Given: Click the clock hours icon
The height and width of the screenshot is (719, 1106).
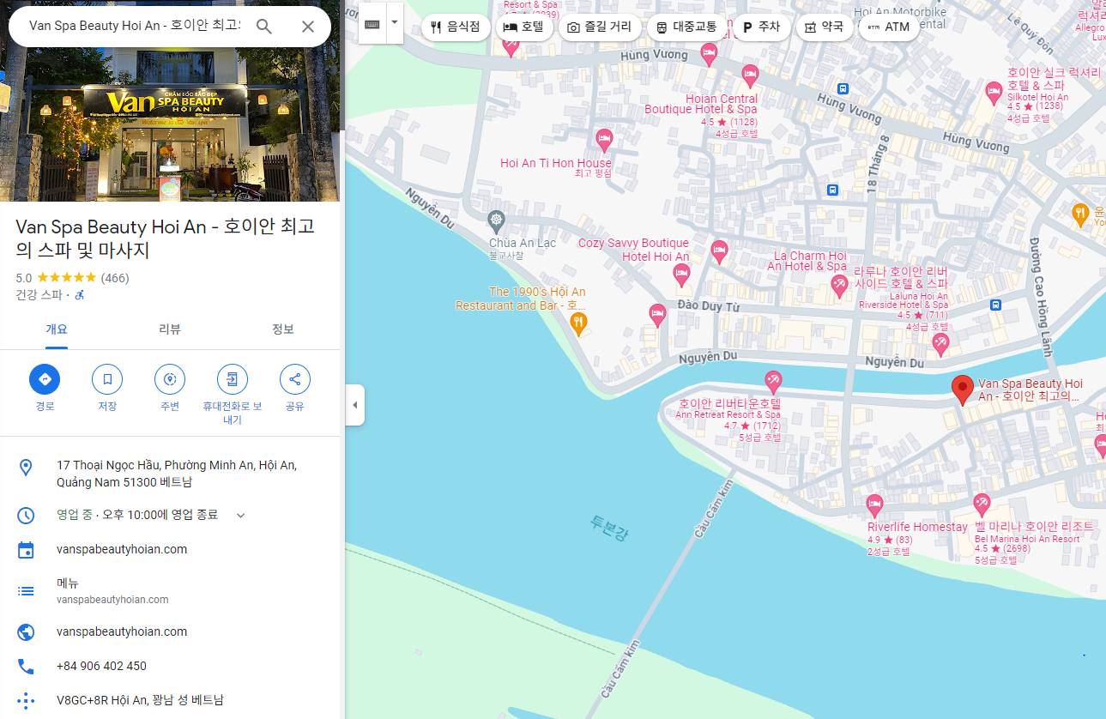Looking at the screenshot, I should pos(26,515).
